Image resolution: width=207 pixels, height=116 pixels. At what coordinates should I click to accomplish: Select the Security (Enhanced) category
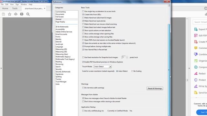tap(63, 72)
